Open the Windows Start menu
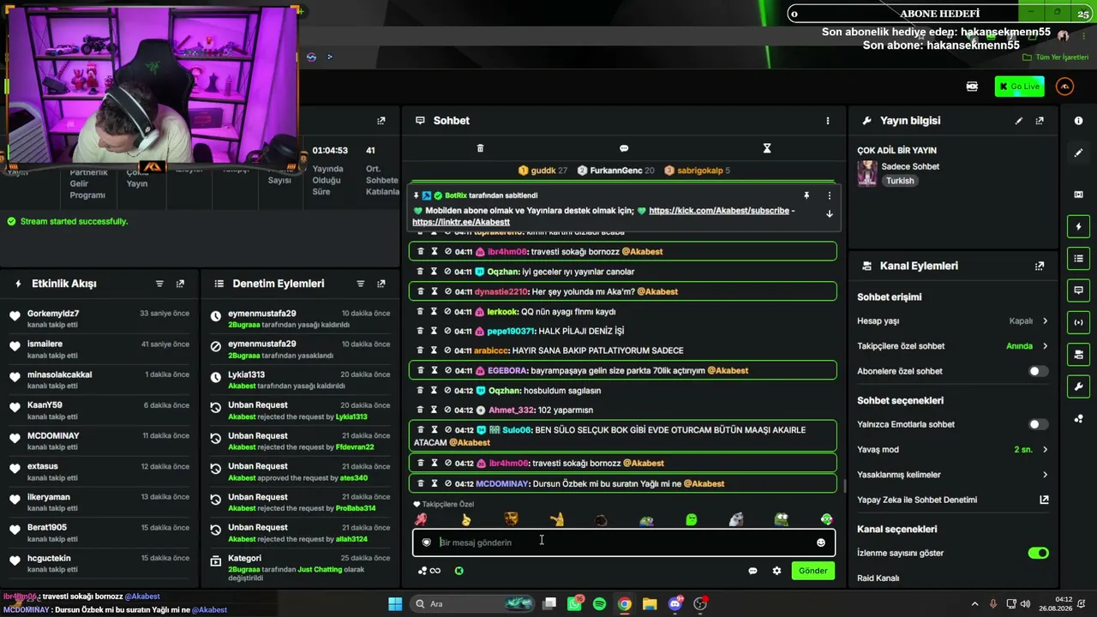This screenshot has width=1097, height=617. coord(395,604)
